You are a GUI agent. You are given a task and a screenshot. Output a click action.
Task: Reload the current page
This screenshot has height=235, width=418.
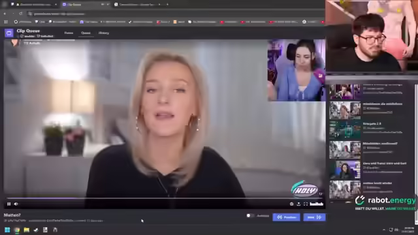(21, 14)
